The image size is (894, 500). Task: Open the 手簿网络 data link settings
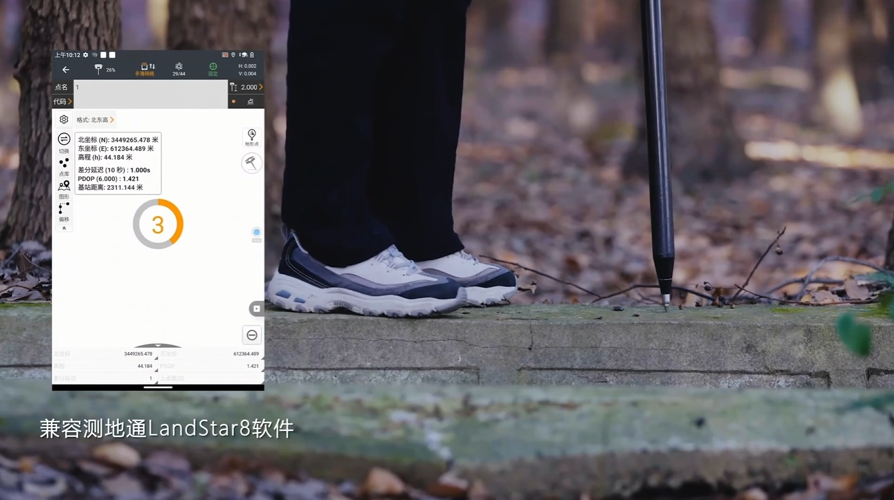pos(145,70)
